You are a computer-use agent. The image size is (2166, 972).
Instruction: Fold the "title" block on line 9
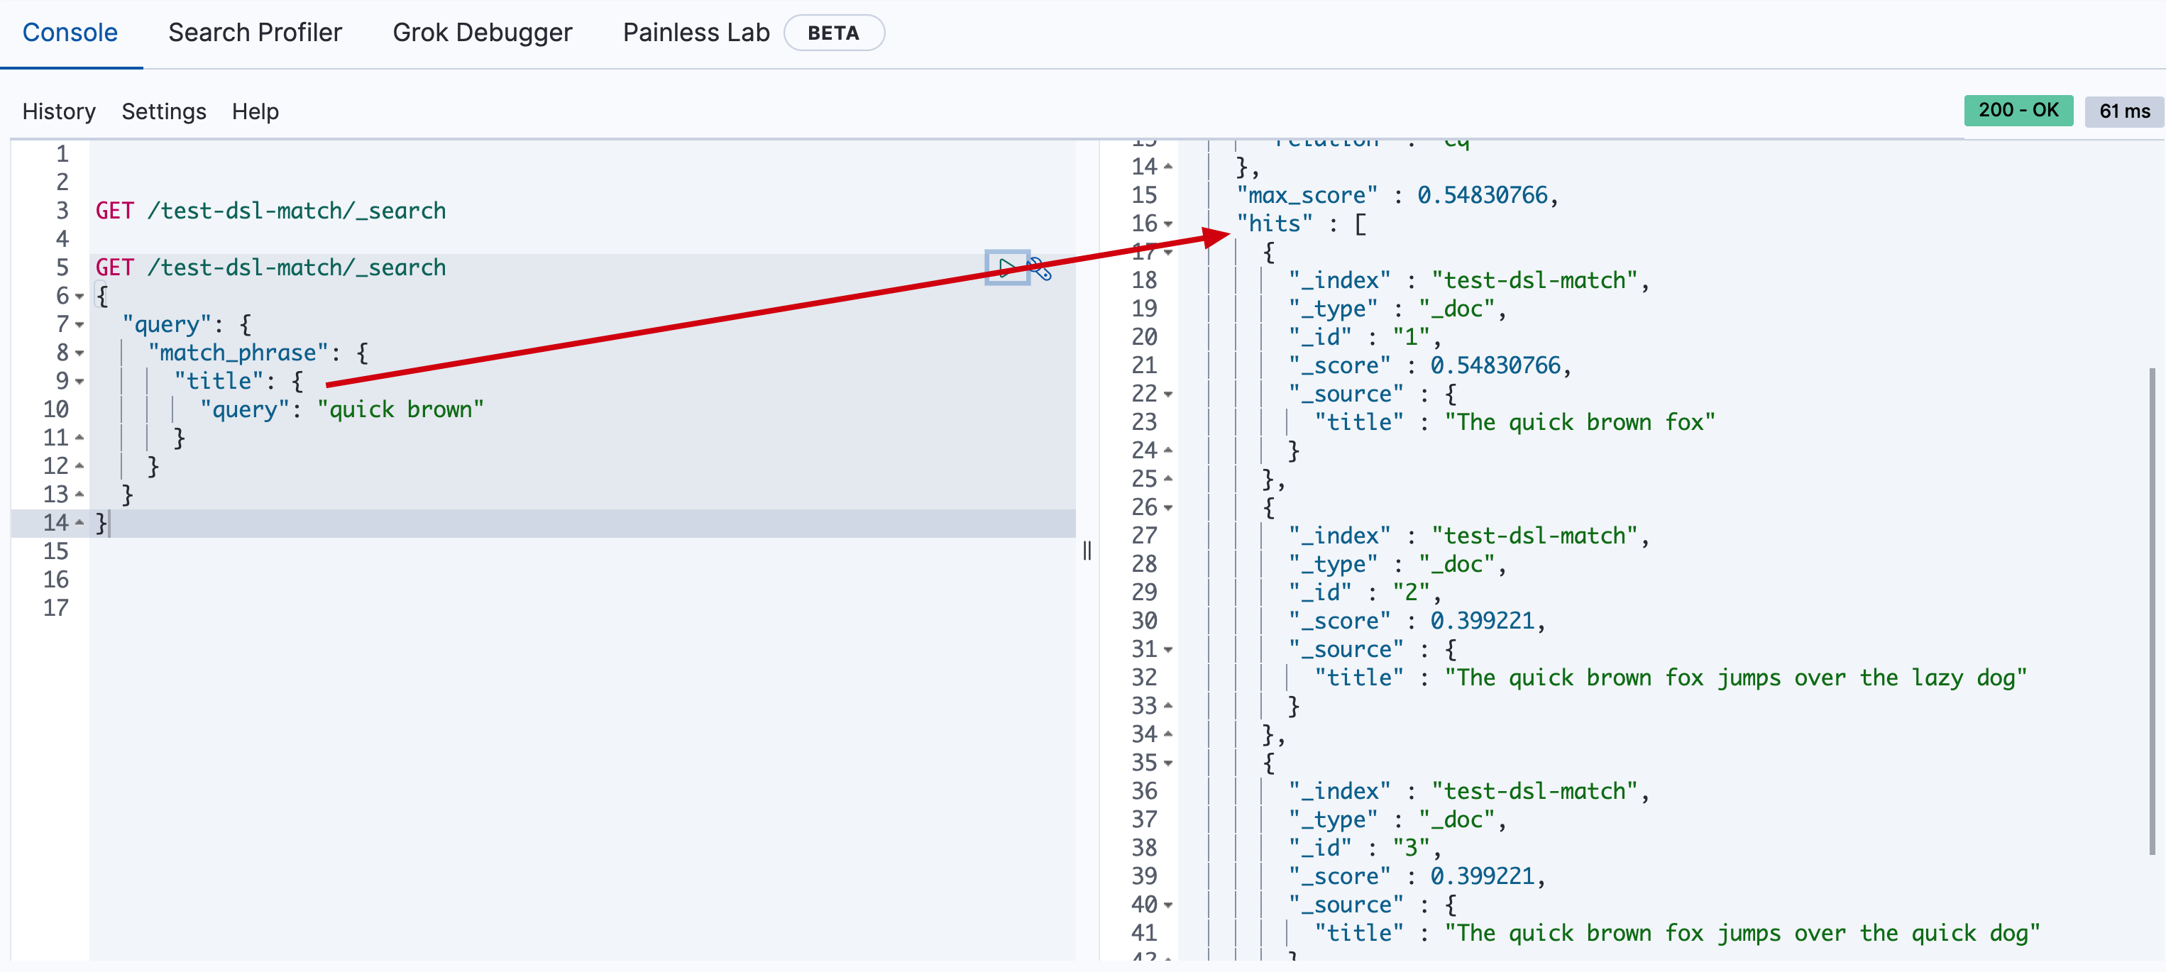click(80, 382)
